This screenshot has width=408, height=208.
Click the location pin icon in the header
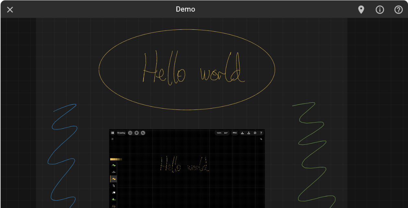pos(361,10)
